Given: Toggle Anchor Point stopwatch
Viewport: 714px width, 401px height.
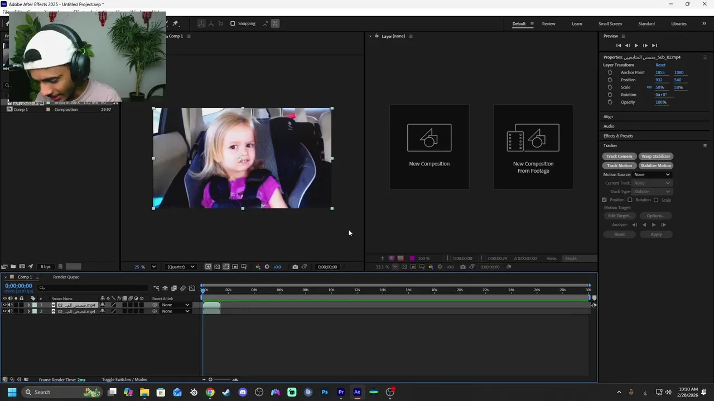Looking at the screenshot, I should [x=610, y=72].
